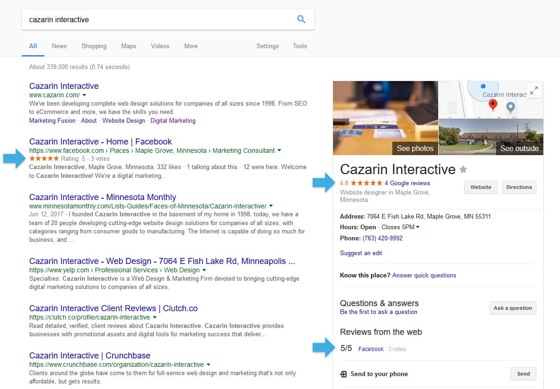This screenshot has width=560, height=389.
Task: Click the Directions button
Action: (x=519, y=187)
